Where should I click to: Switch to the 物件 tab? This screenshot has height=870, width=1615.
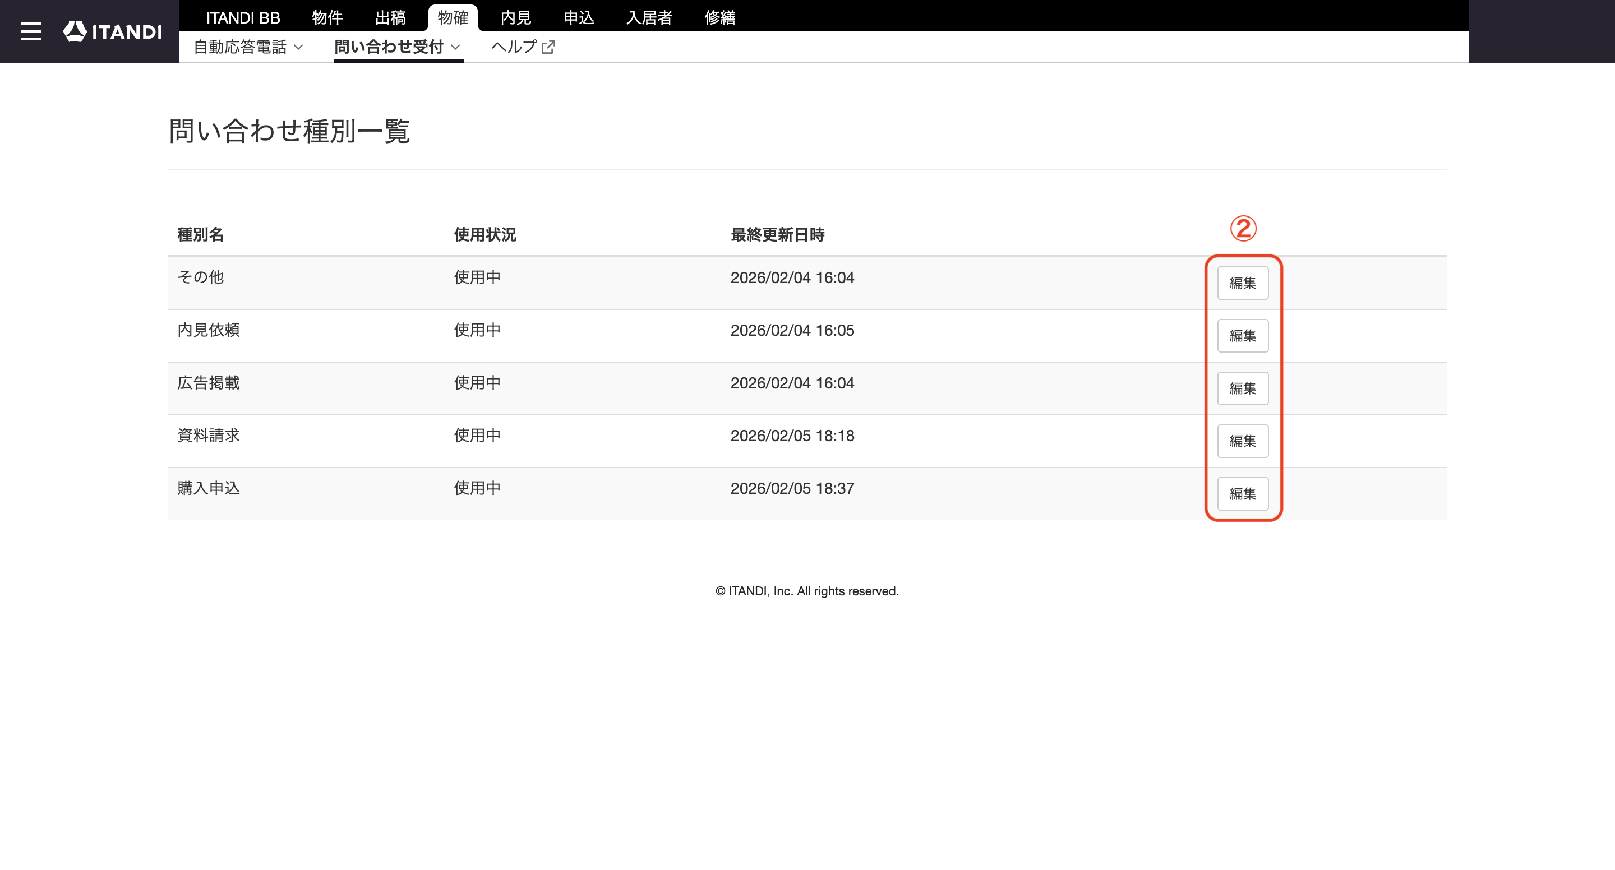327,17
